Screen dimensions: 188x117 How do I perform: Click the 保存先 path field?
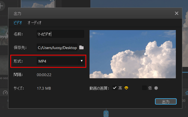tap(57, 48)
